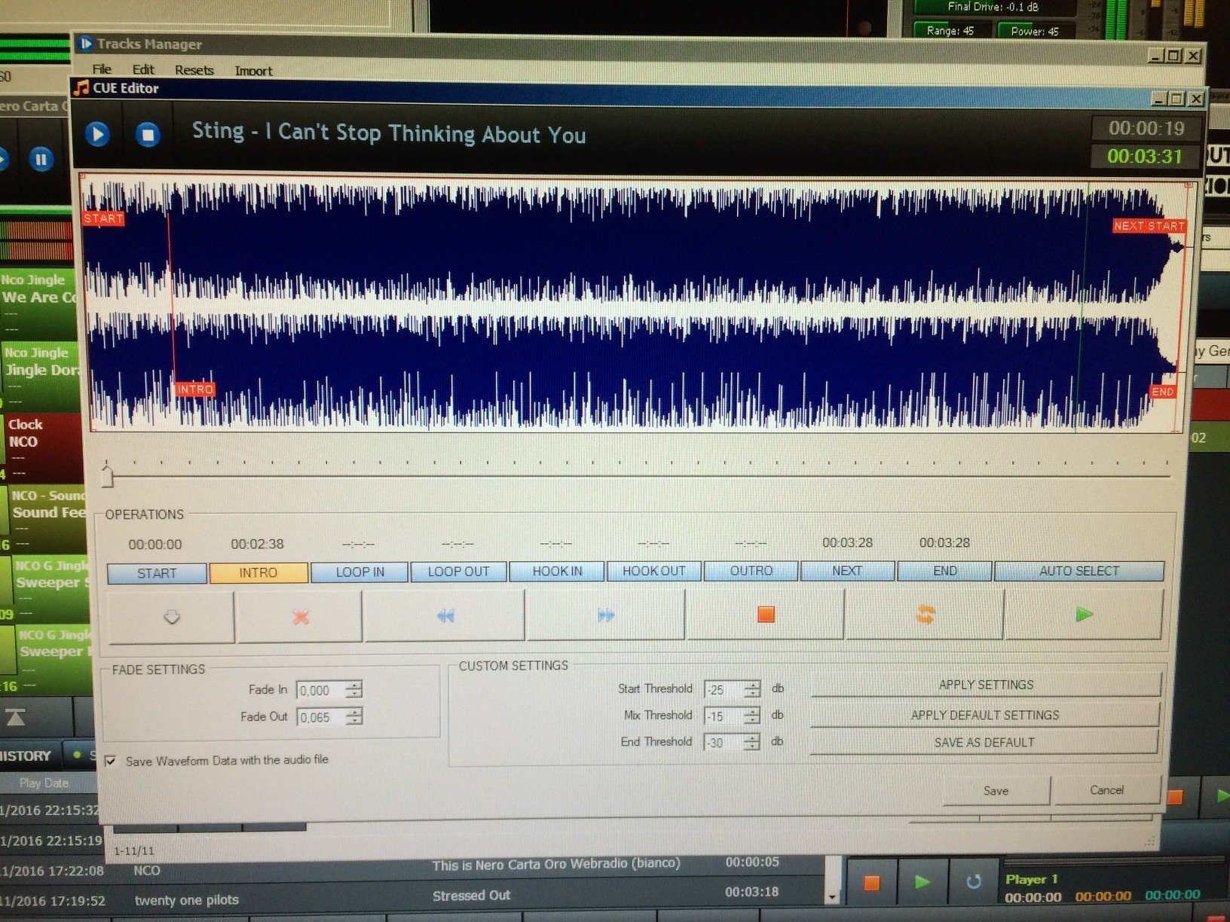Click the Fade In input field
The height and width of the screenshot is (922, 1230).
(x=322, y=690)
